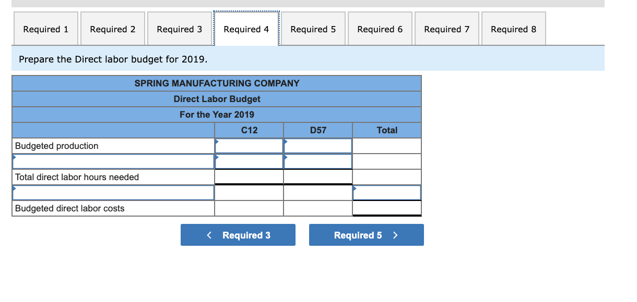Click the 'Prepare the Direct labor budget' instruction
This screenshot has width=637, height=302.
pos(113,59)
